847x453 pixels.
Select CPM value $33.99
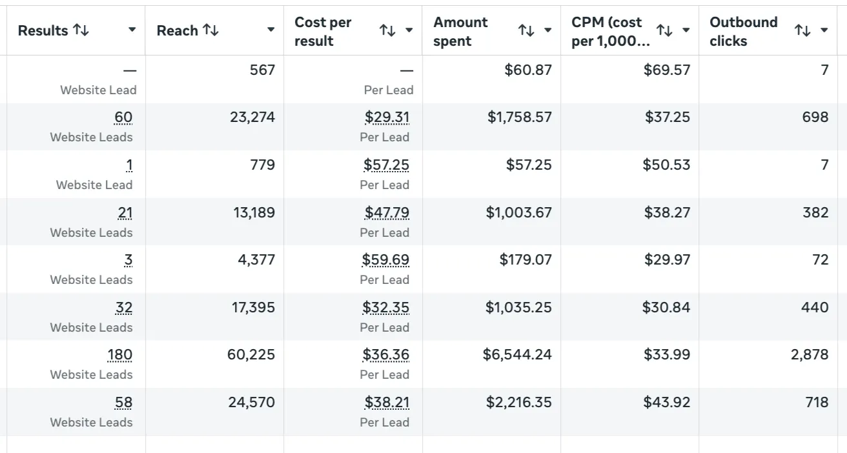pyautogui.click(x=667, y=355)
